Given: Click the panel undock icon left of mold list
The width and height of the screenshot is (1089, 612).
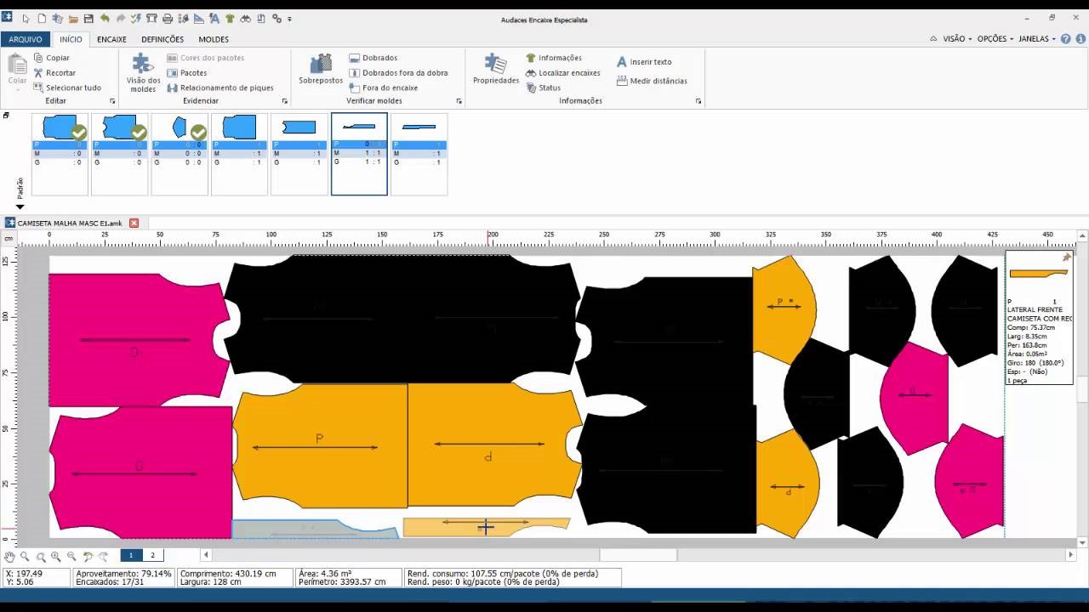Looking at the screenshot, I should tap(5, 116).
